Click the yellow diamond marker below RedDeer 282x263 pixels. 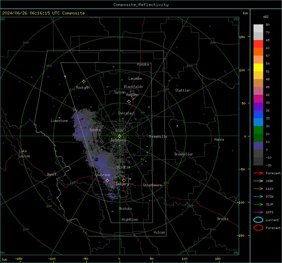(129, 102)
